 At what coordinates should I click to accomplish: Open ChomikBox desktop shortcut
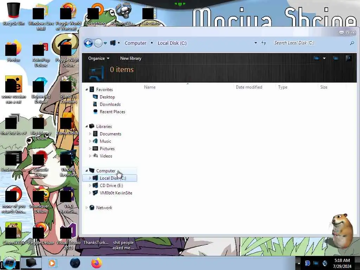(x=14, y=233)
